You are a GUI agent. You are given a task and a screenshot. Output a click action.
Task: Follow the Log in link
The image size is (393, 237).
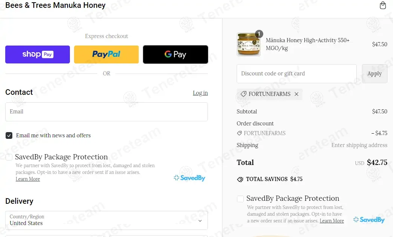coord(200,93)
